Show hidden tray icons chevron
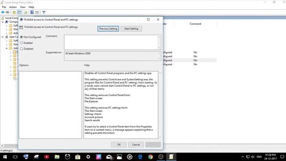Screen dimensions: 286x161 coord(243,157)
